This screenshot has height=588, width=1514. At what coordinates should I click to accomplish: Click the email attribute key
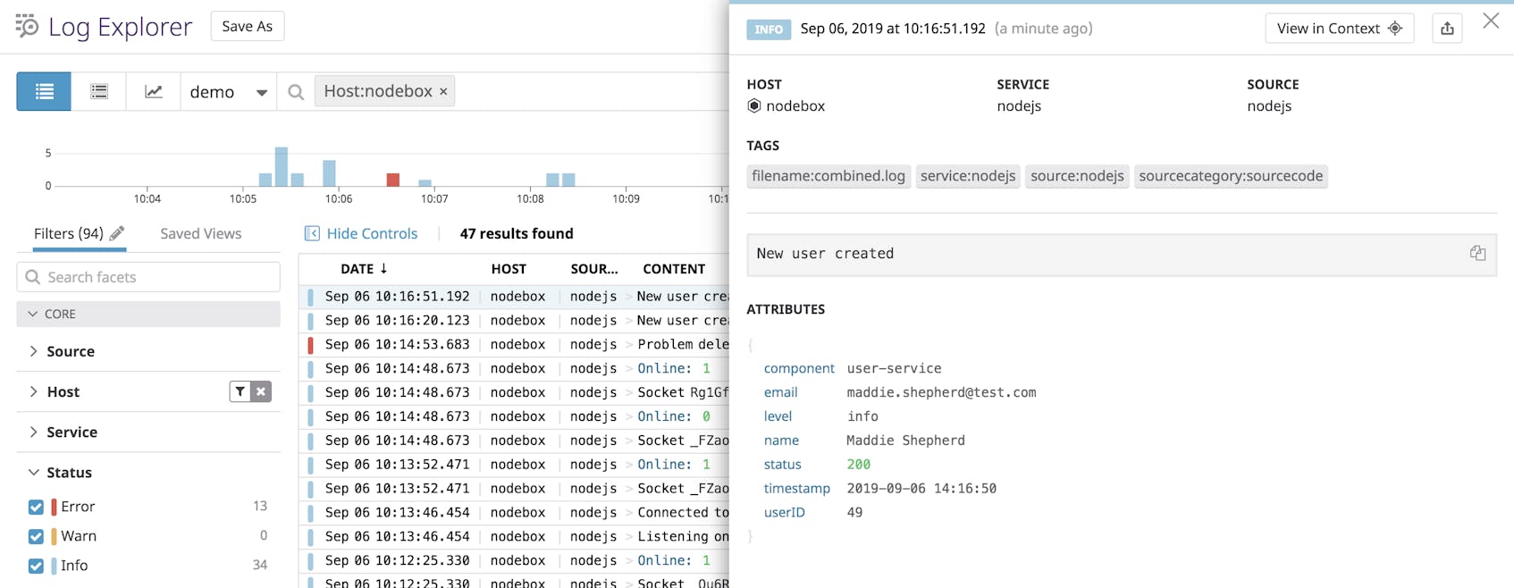pos(780,392)
